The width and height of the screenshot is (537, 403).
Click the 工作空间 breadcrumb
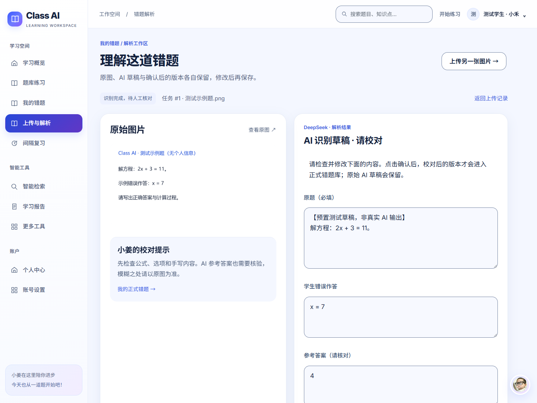point(110,14)
